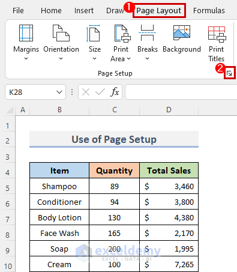
Task: Select the total sales cell 3,460
Action: pos(169,186)
